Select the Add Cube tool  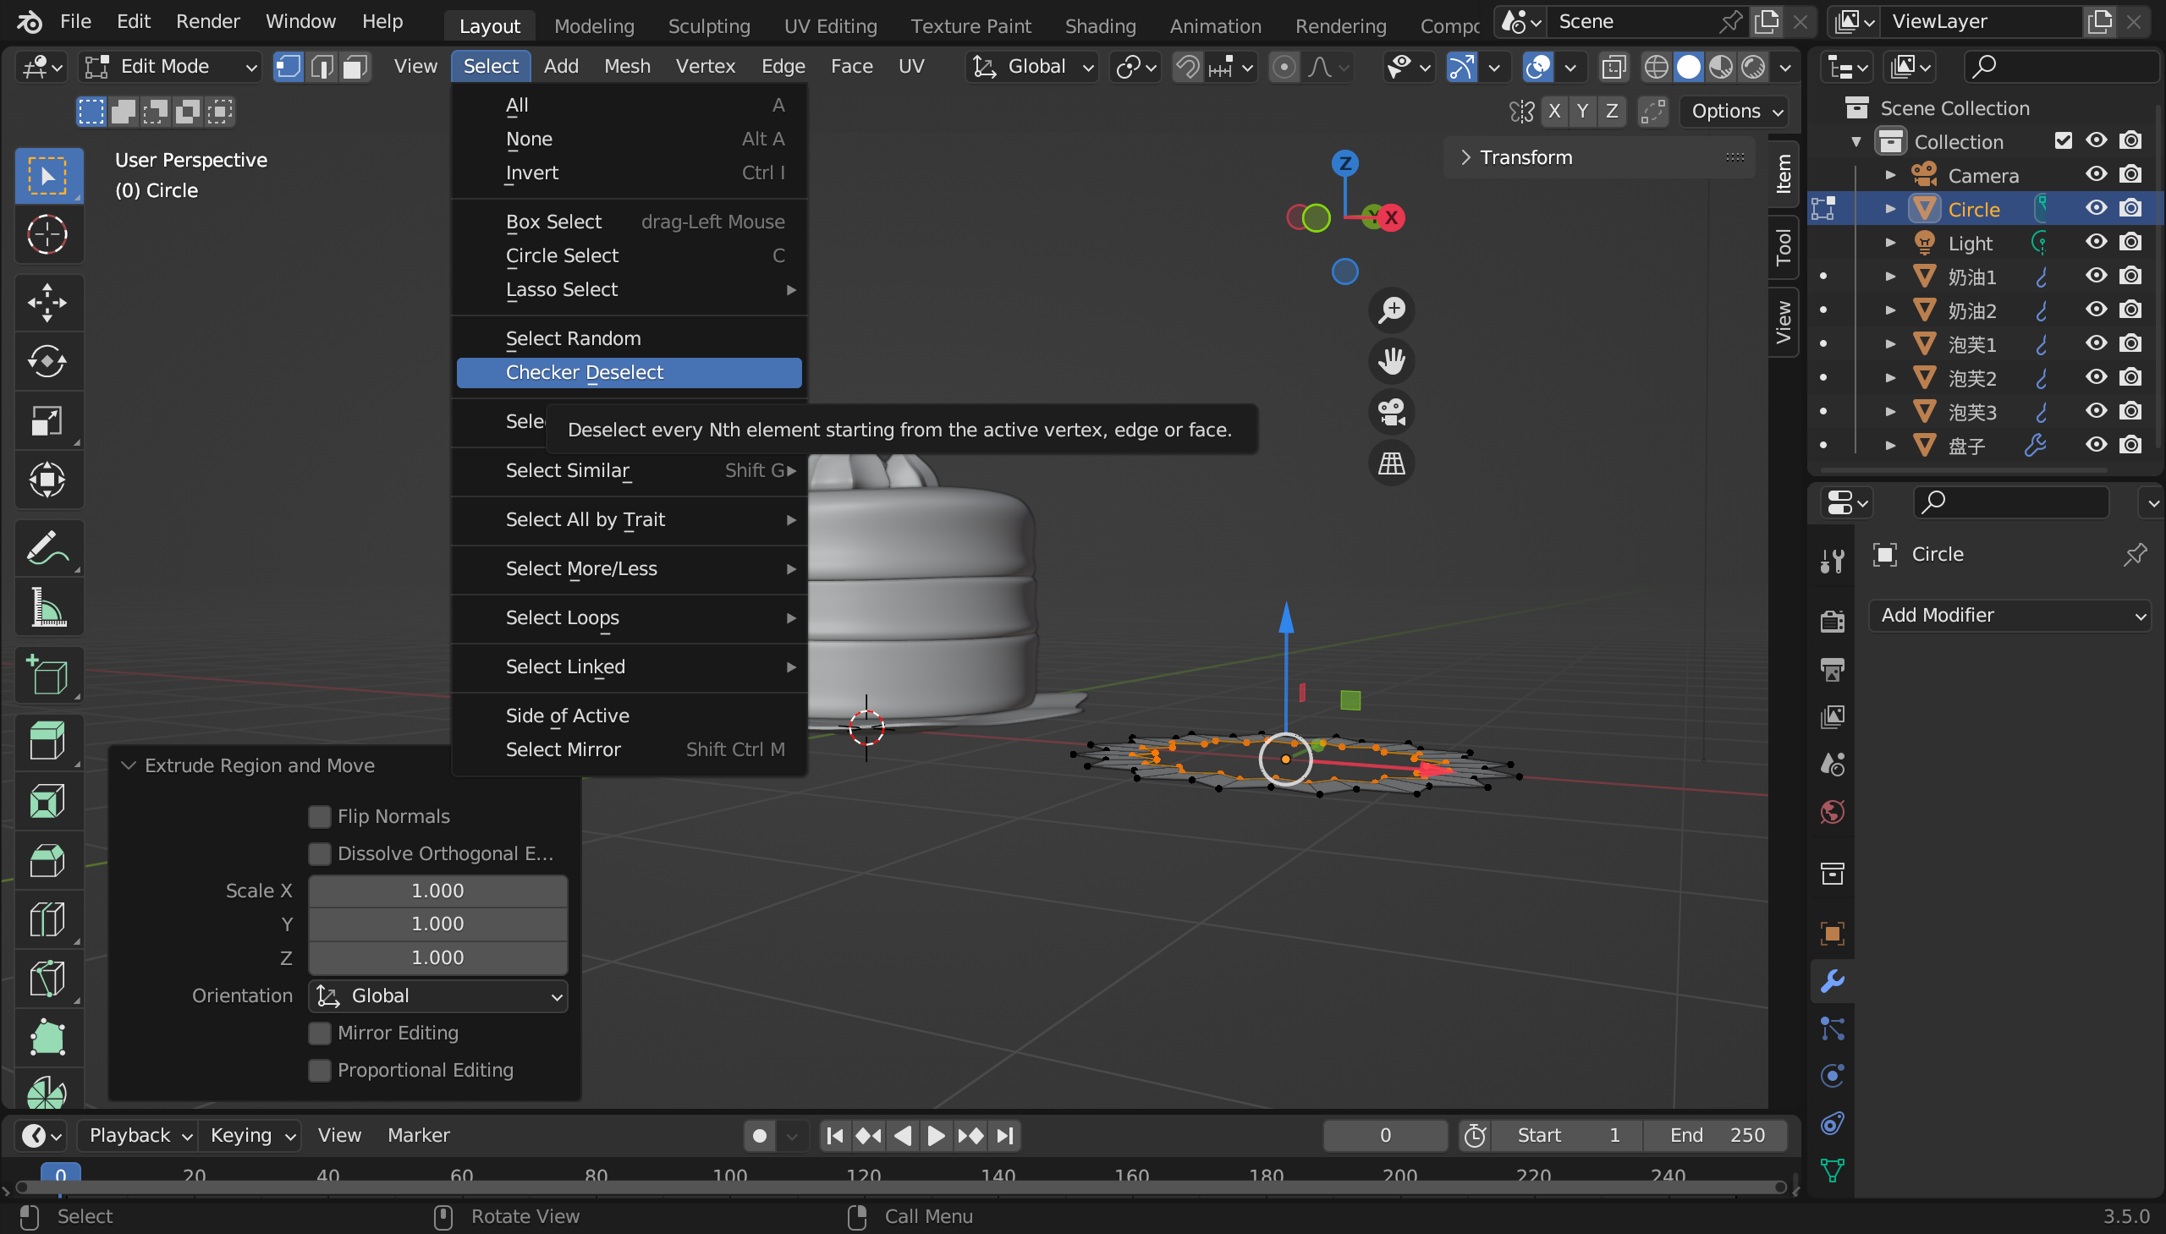tap(48, 676)
